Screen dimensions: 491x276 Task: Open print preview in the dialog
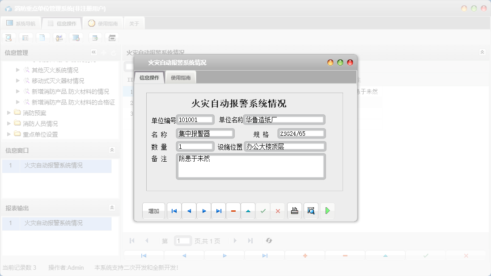(311, 210)
